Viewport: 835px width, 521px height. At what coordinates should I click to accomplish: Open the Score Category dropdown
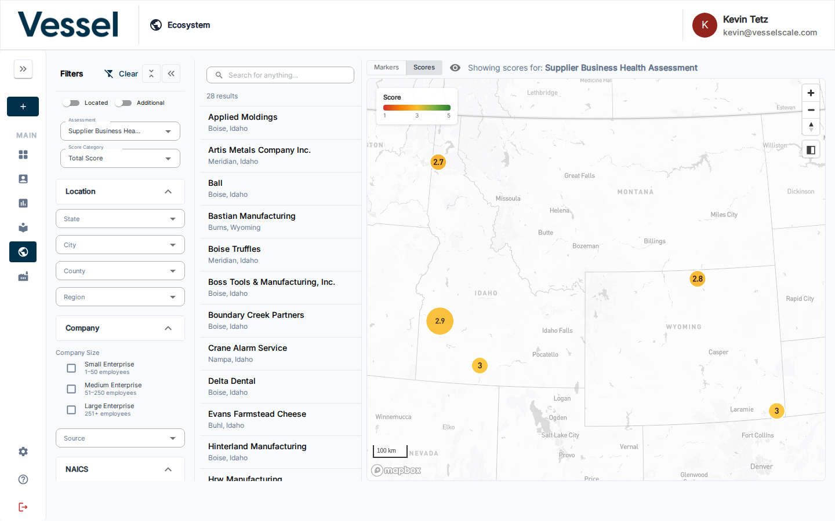coord(120,158)
